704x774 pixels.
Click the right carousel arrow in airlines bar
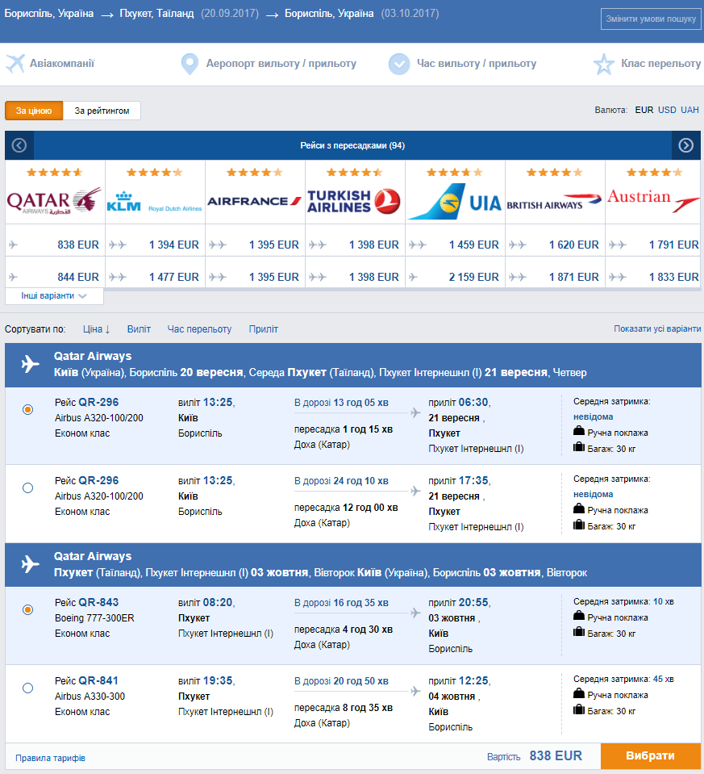(x=685, y=145)
